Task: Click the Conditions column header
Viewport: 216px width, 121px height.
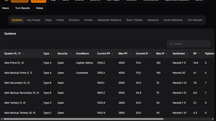Action: coord(82,54)
